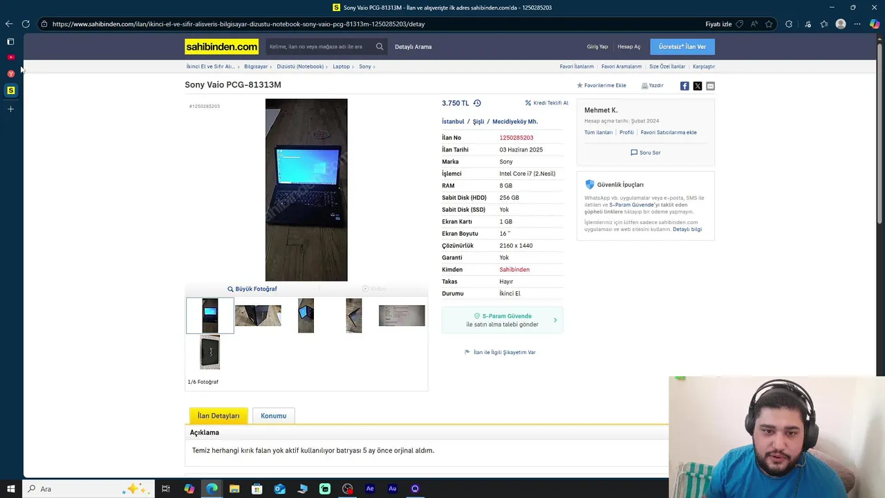Image resolution: width=885 pixels, height=498 pixels.
Task: Open Size Özel İlanlar menu link
Action: click(x=667, y=66)
